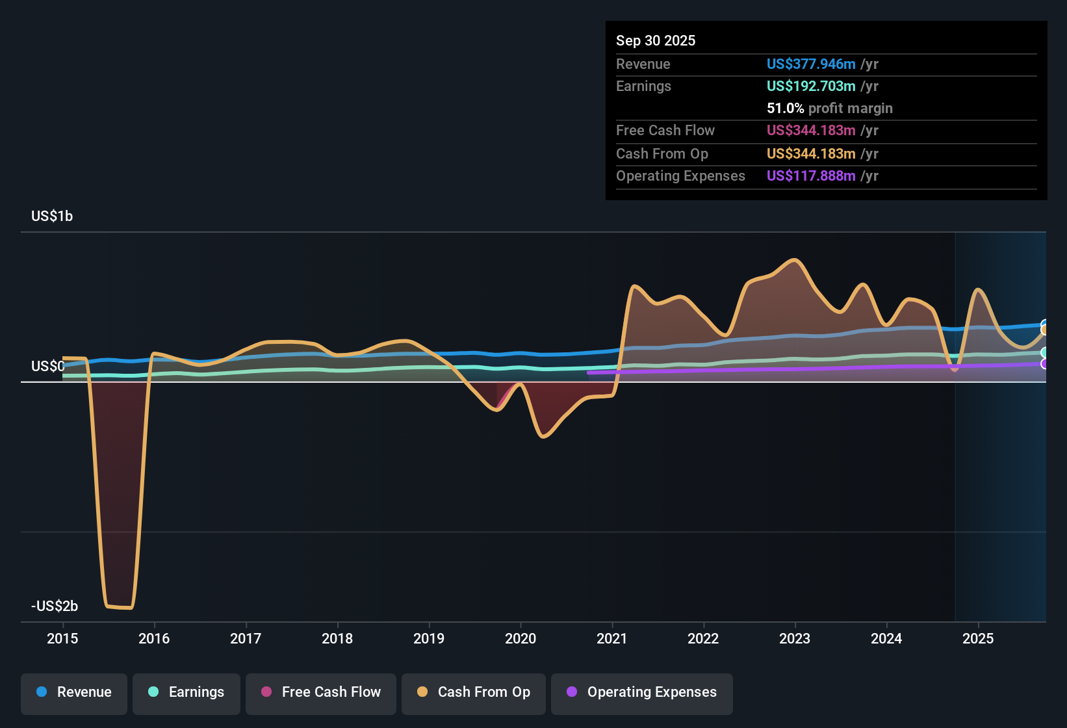Click the 2023 label on the time axis
This screenshot has height=728, width=1067.
[x=795, y=638]
